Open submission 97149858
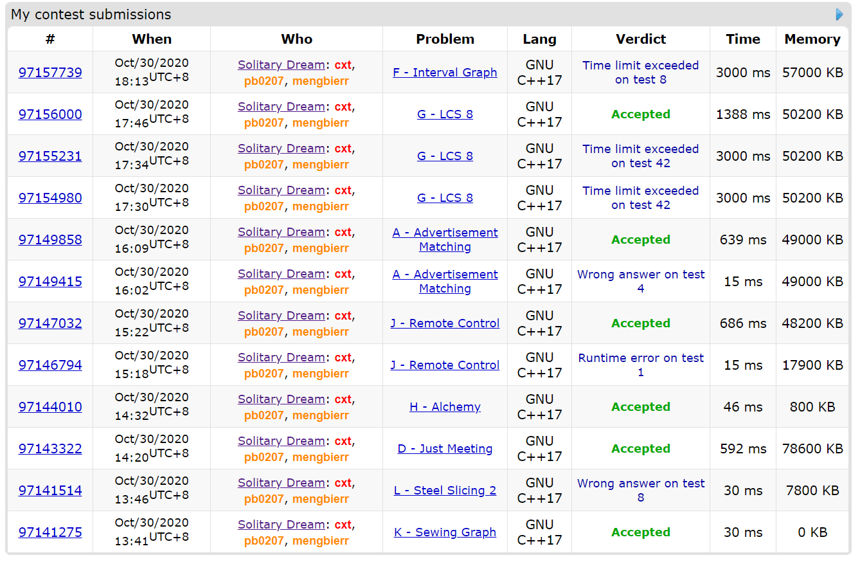This screenshot has width=860, height=562. [x=50, y=240]
